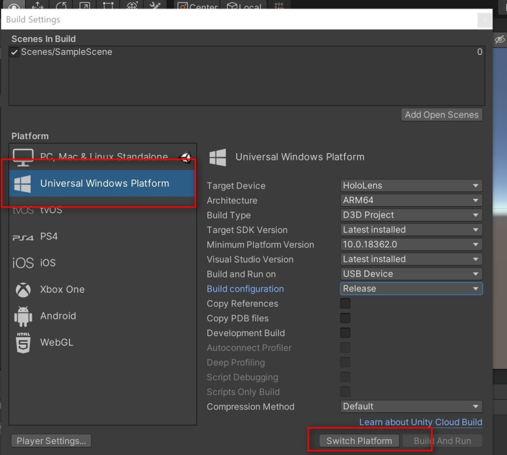Enable the Development Build checkbox
The height and width of the screenshot is (455, 507).
[x=345, y=333]
